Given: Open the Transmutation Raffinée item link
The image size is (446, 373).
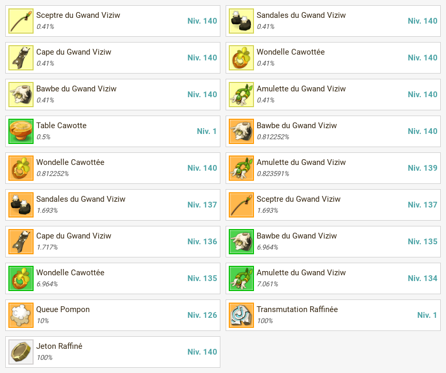Looking at the screenshot, I should (297, 309).
